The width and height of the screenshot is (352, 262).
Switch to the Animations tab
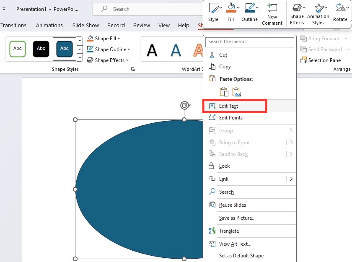[x=49, y=26]
